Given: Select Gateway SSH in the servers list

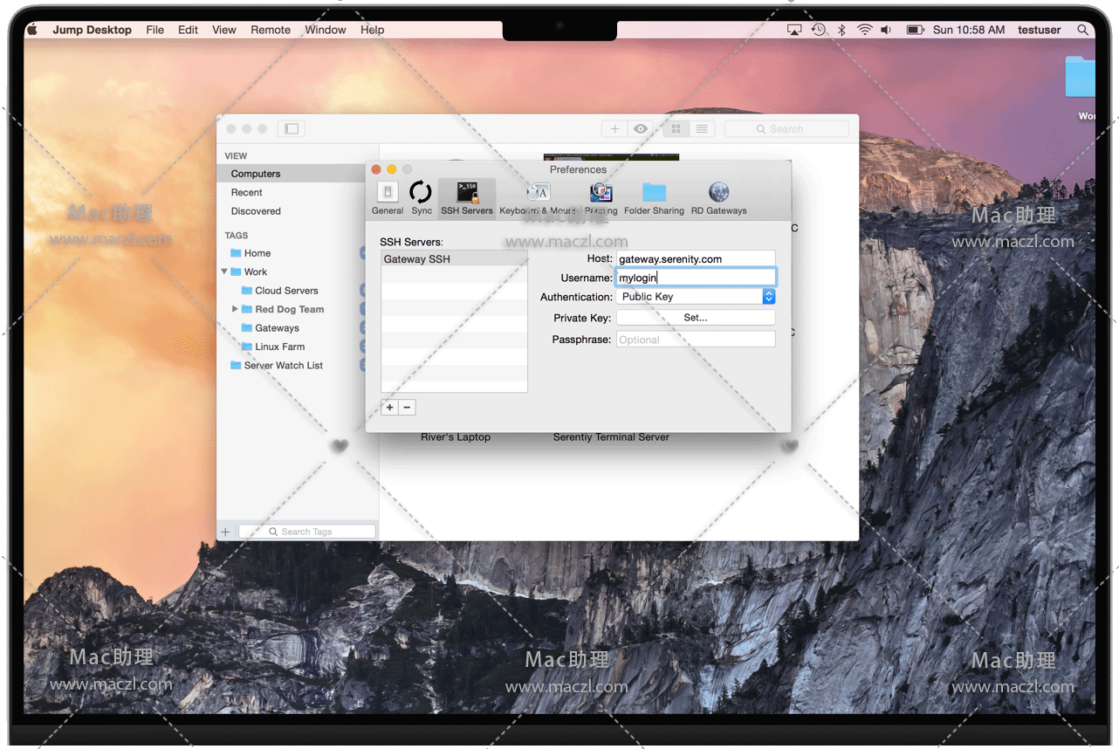Looking at the screenshot, I should tap(454, 259).
